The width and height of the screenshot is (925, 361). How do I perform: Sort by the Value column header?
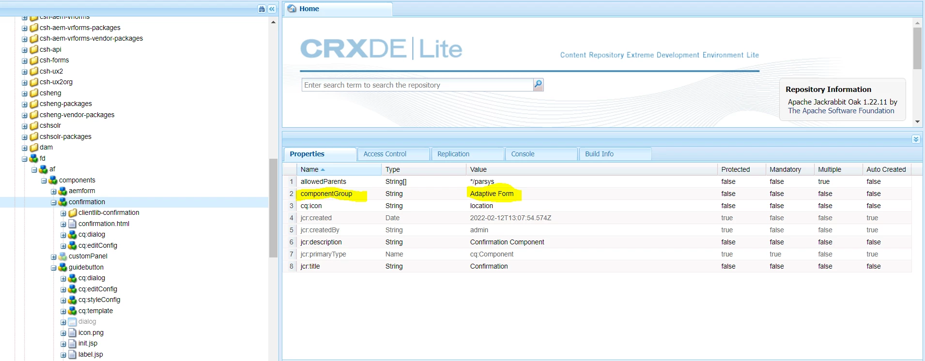[x=591, y=169]
